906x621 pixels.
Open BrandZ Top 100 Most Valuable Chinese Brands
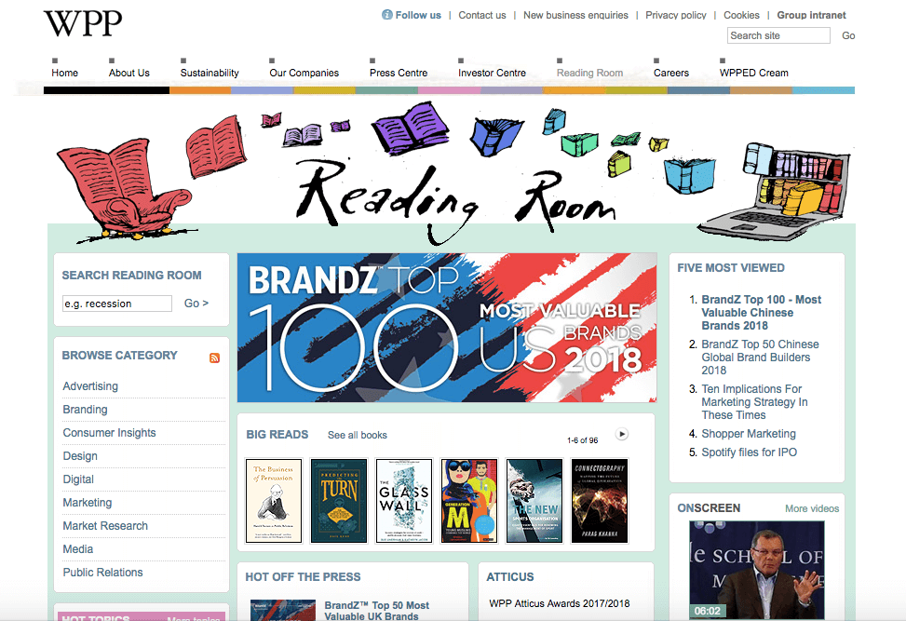pyautogui.click(x=761, y=313)
